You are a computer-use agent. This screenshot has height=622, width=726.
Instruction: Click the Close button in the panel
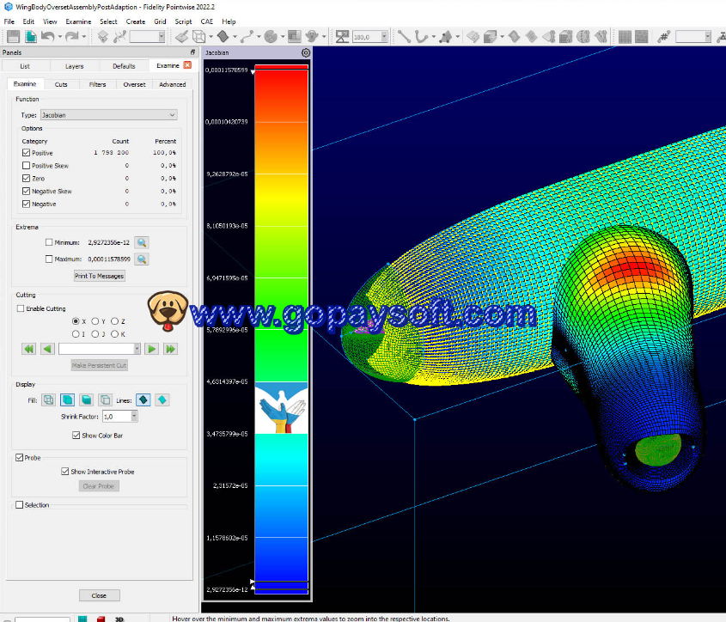point(99,595)
